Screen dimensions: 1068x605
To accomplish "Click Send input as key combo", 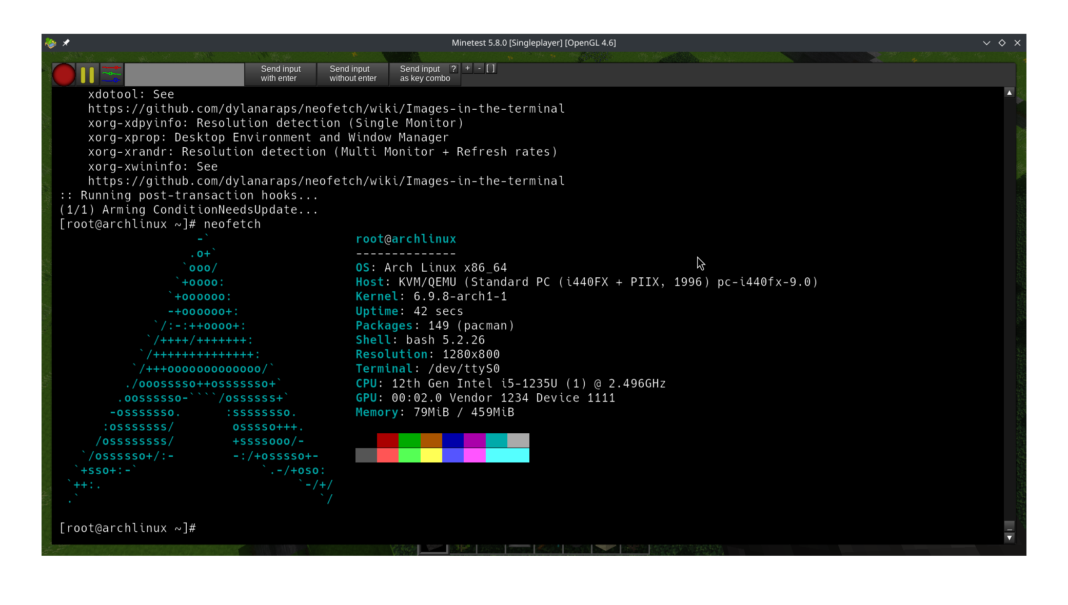I will click(420, 74).
